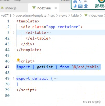The width and height of the screenshot is (105, 106).
Task: Click Vue icon in breadcrumb path
Action: (x=86, y=15)
